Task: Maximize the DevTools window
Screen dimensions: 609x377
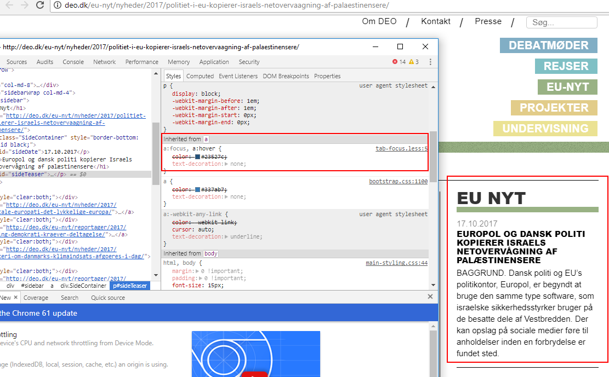Action: click(x=400, y=47)
